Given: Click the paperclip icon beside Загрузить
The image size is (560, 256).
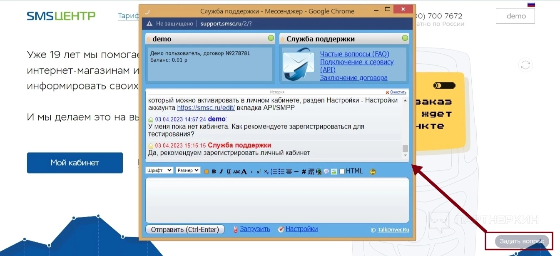Looking at the screenshot, I should (x=235, y=229).
